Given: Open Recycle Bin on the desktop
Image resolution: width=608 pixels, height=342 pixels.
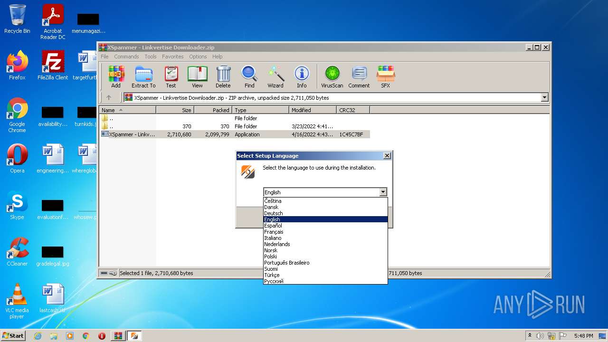Looking at the screenshot, I should 17,19.
